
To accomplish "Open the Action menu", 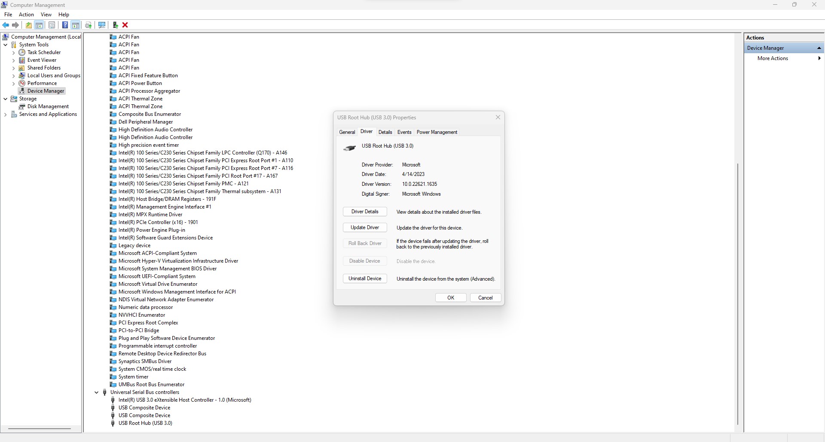I will point(26,15).
